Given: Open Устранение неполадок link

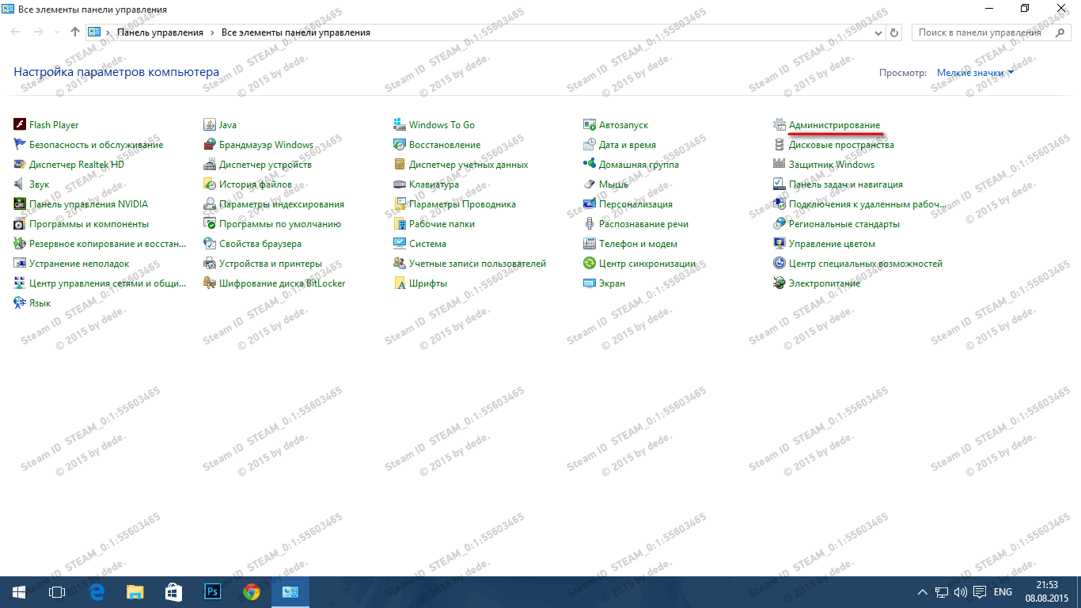Looking at the screenshot, I should click(x=79, y=264).
